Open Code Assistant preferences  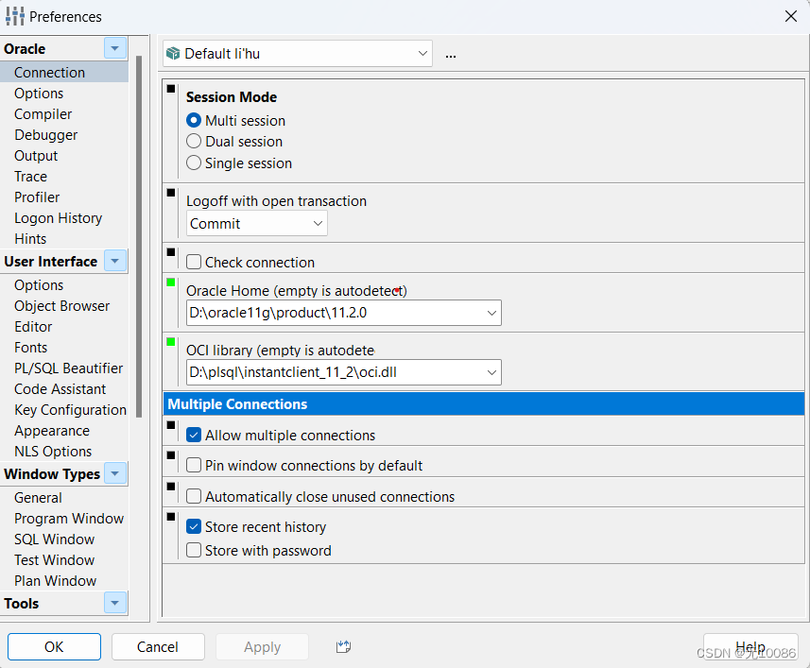click(x=60, y=388)
